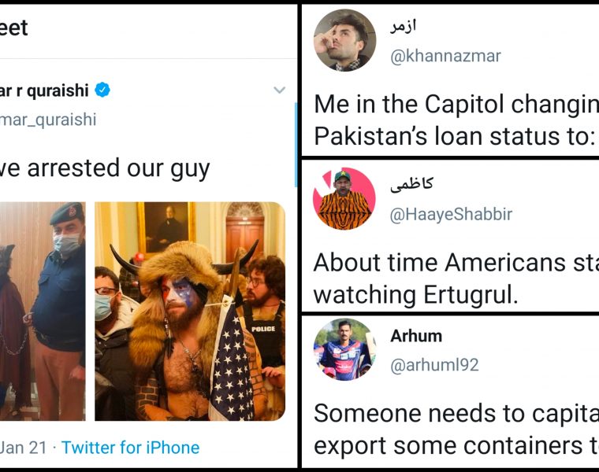Open the police officer photo on left
Screen dimensions: 599x472
coord(43,311)
